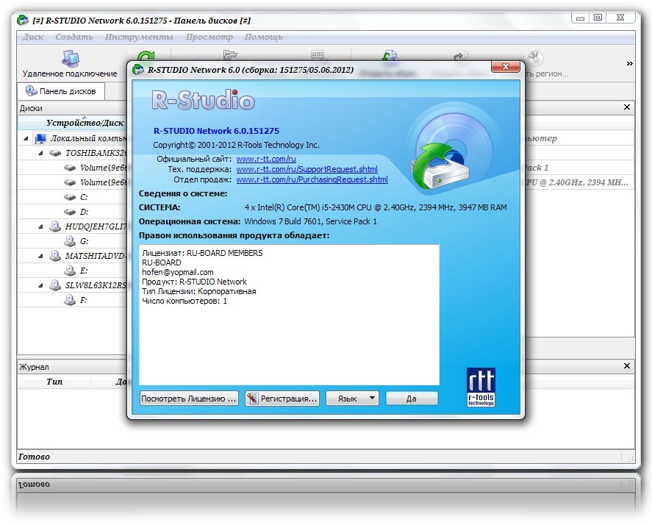Click the View License (Посмотреть Лицензию) button
Image resolution: width=652 pixels, height=525 pixels.
pyautogui.click(x=189, y=399)
